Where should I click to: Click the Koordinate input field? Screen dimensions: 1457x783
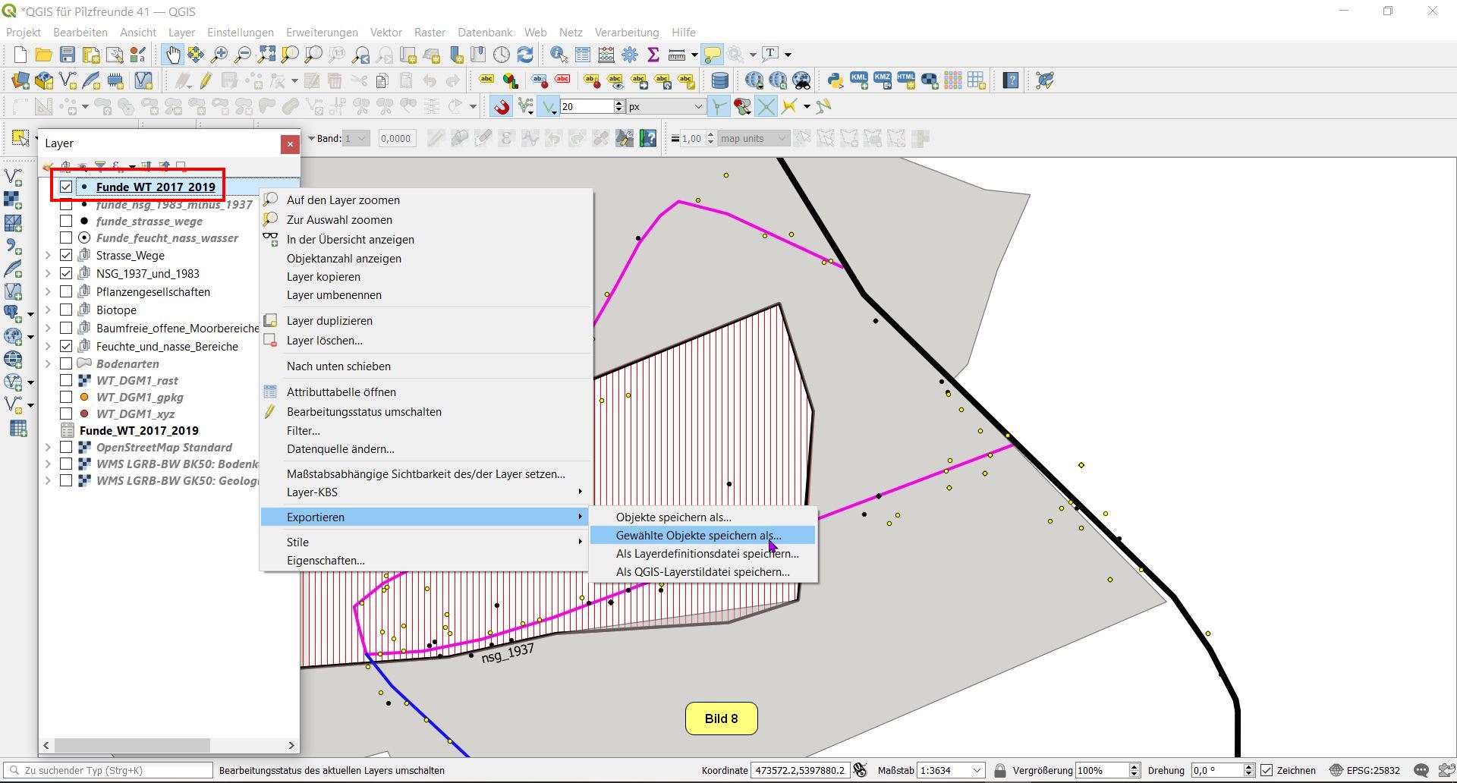[x=799, y=770]
